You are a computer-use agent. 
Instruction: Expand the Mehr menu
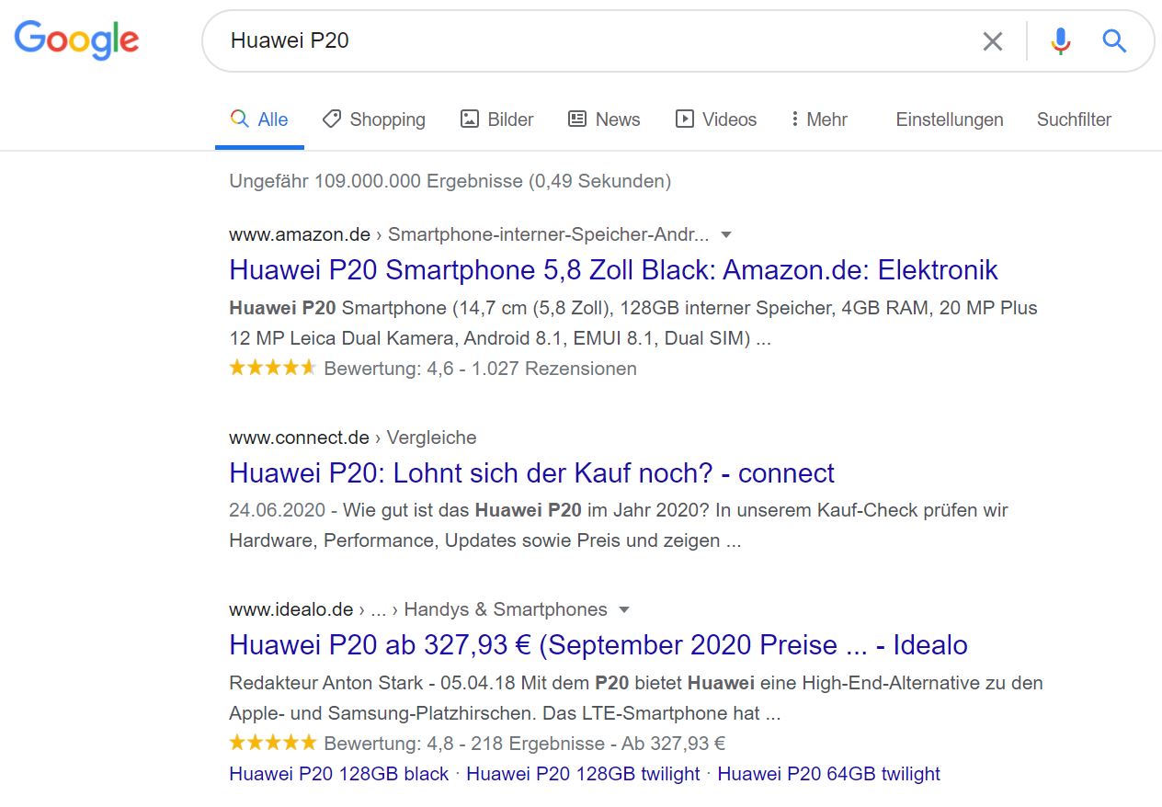point(818,119)
